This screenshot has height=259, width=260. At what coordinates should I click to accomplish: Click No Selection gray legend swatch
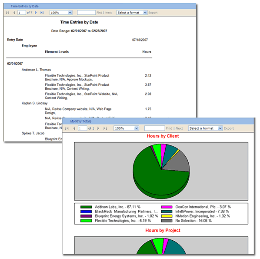pos(167,221)
